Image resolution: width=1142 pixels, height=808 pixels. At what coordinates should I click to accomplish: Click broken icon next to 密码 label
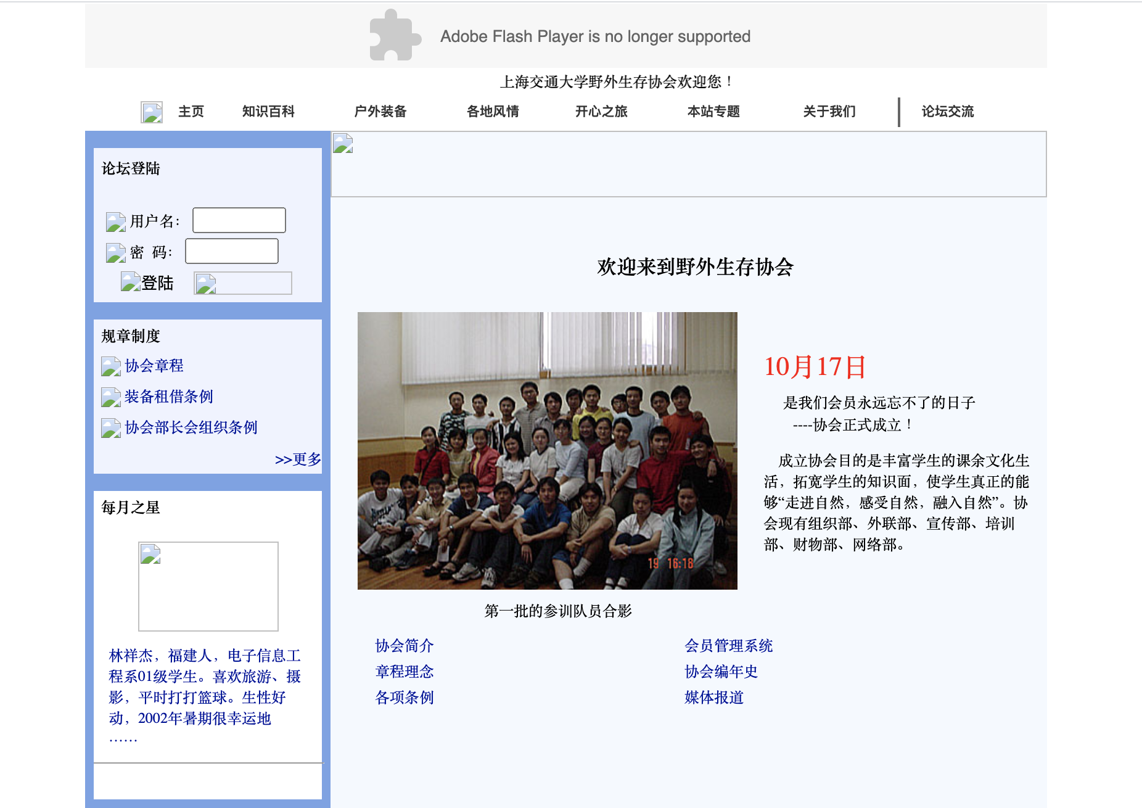click(x=116, y=253)
